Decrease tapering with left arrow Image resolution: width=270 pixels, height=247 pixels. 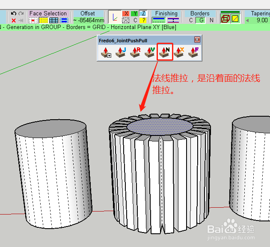(247, 21)
